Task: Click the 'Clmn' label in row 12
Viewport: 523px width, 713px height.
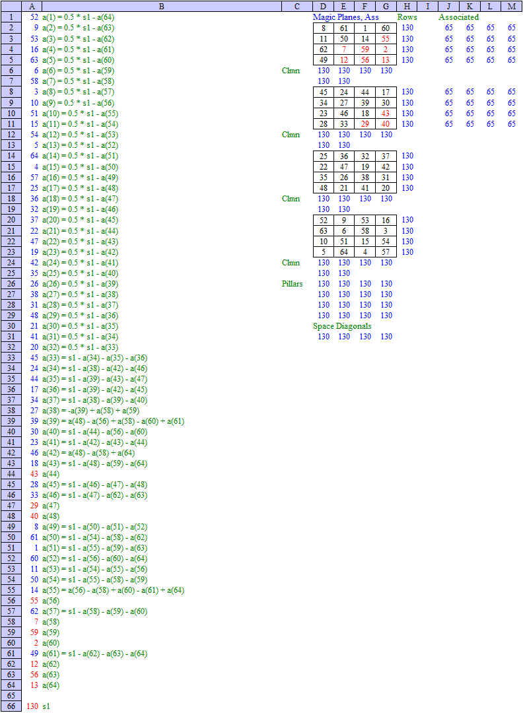Action: [291, 135]
